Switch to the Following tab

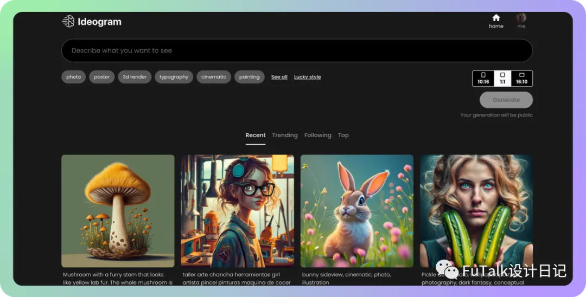coord(317,135)
